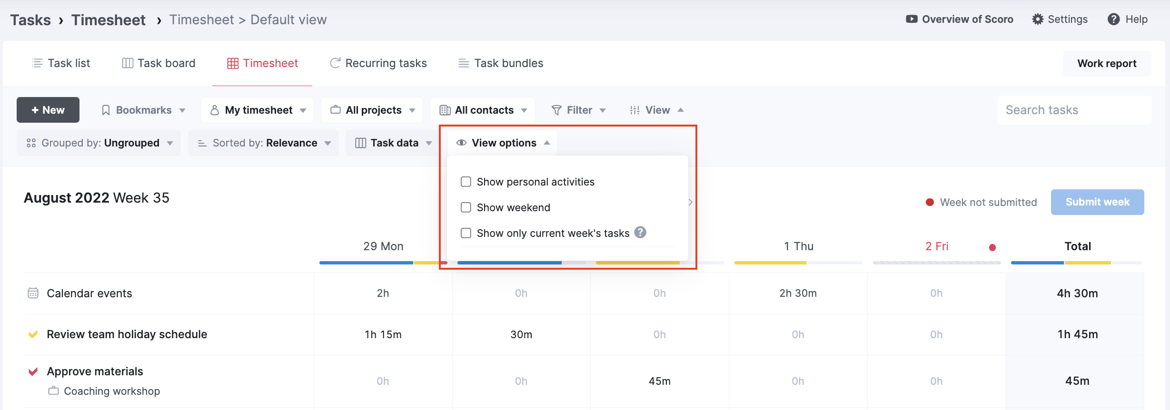
Task: Click the red checkmark on Approve materials
Action: pyautogui.click(x=33, y=371)
